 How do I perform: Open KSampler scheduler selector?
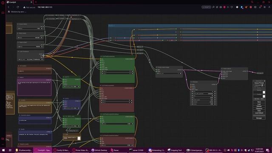(204, 102)
